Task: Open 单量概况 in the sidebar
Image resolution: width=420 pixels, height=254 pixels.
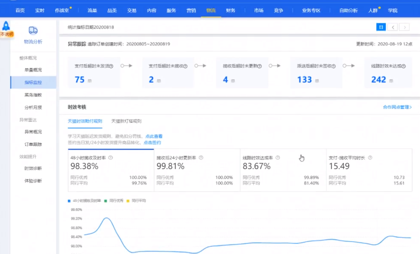Action: pyautogui.click(x=33, y=70)
